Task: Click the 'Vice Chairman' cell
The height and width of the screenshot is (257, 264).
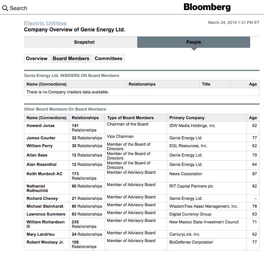Action: point(120,136)
